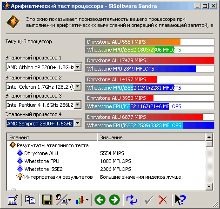Viewport: 220px width, 209px height.
Task: Click the context help cursor icon
Action: pos(180,200)
